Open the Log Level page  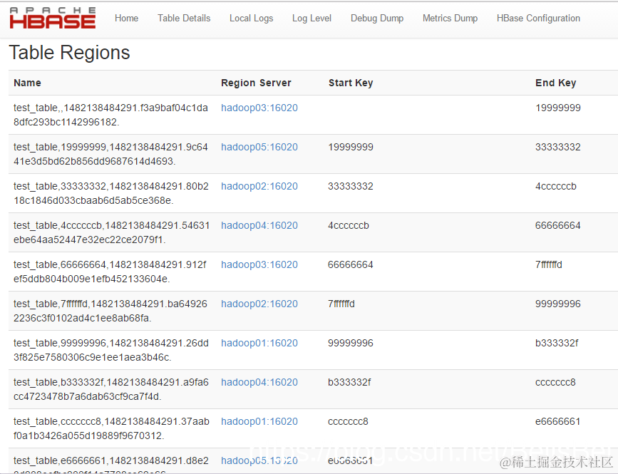tap(311, 18)
